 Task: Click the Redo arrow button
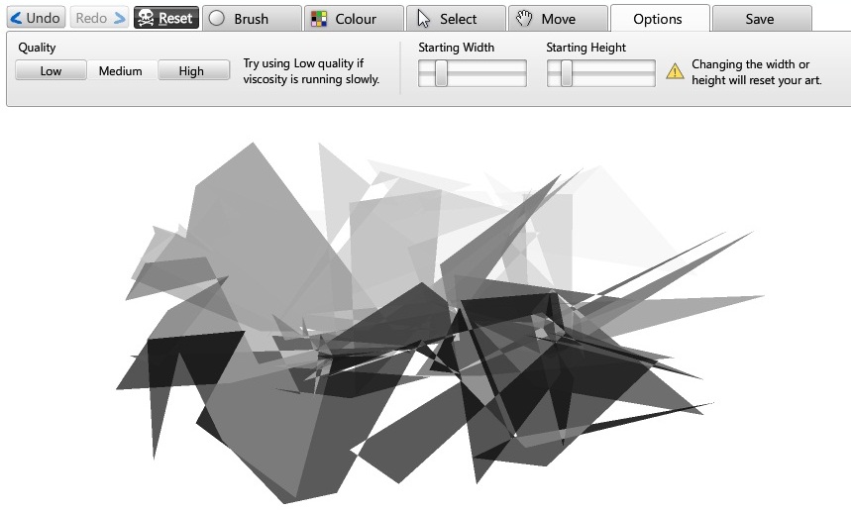pyautogui.click(x=99, y=18)
